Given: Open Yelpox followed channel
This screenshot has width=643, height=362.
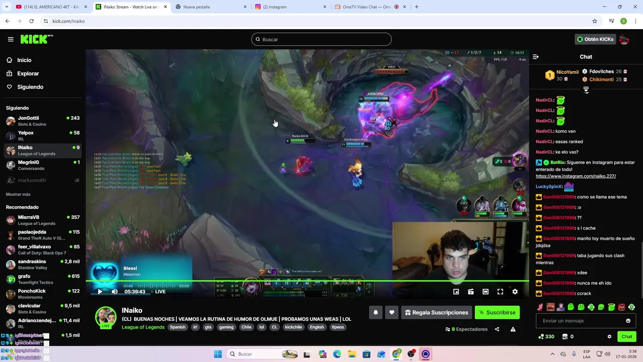Looking at the screenshot, I should [x=43, y=136].
